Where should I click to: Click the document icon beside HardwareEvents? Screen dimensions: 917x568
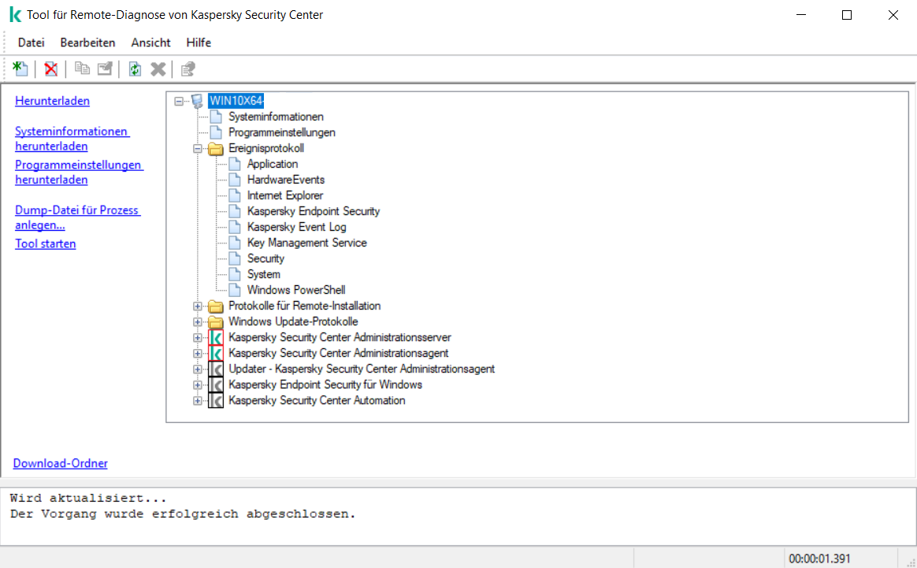pos(235,180)
